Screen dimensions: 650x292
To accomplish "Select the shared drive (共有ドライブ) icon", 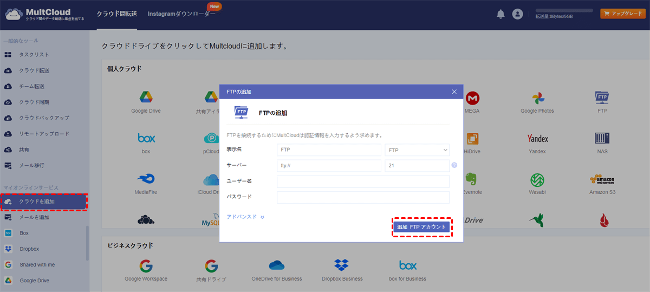I will tap(211, 265).
